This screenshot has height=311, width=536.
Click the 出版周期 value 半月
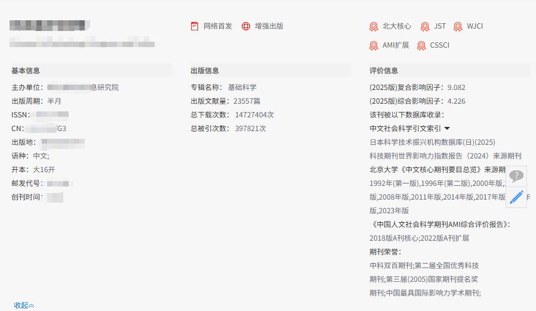(x=54, y=101)
